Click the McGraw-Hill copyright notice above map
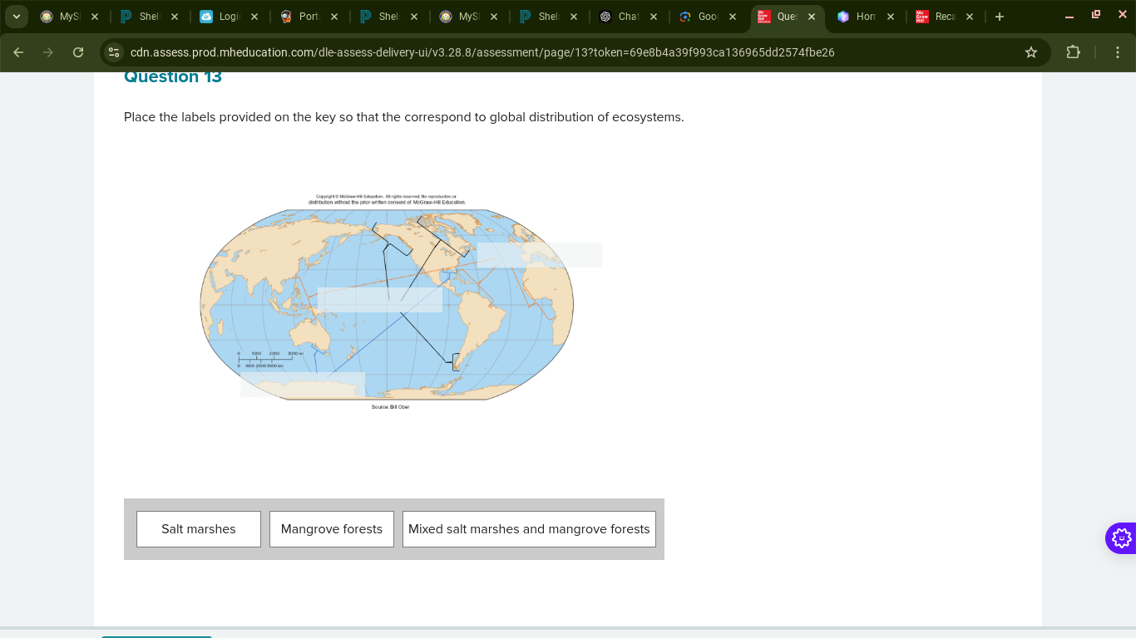This screenshot has height=638, width=1136. [387, 199]
